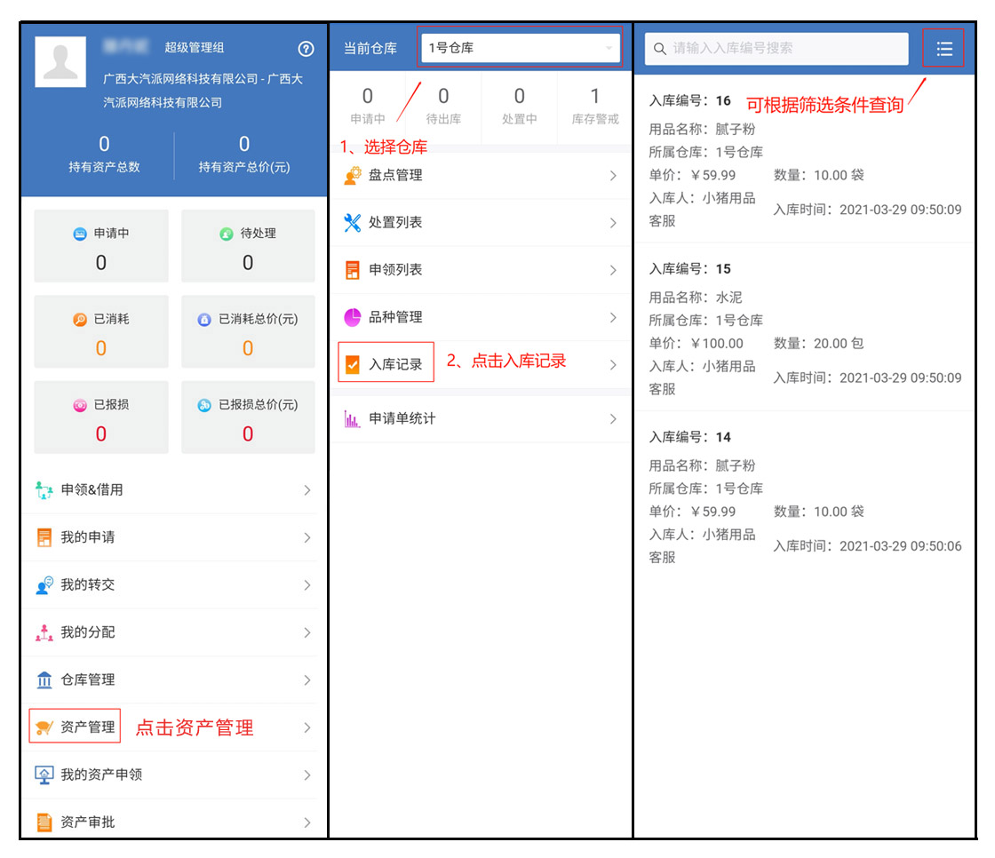Click price ¥100.00 value

(x=716, y=344)
